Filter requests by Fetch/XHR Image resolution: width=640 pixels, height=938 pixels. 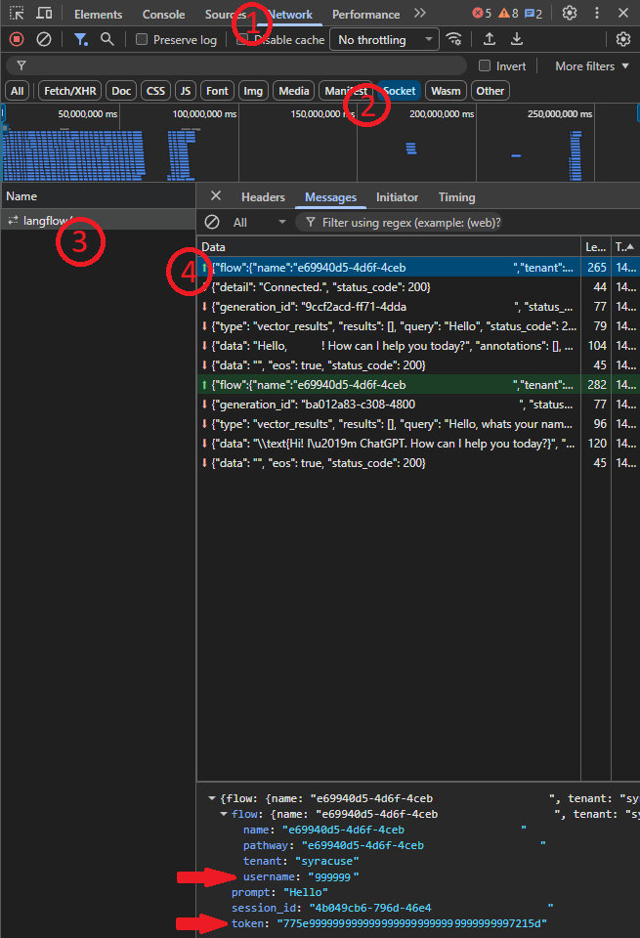click(70, 91)
